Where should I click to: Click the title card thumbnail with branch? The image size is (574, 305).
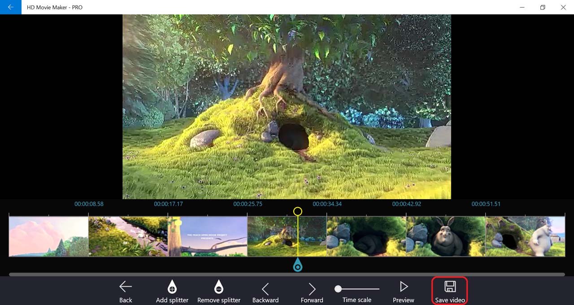pos(208,236)
